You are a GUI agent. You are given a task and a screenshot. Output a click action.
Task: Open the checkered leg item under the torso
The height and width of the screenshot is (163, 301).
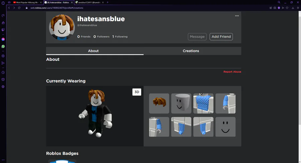[x=203, y=127]
